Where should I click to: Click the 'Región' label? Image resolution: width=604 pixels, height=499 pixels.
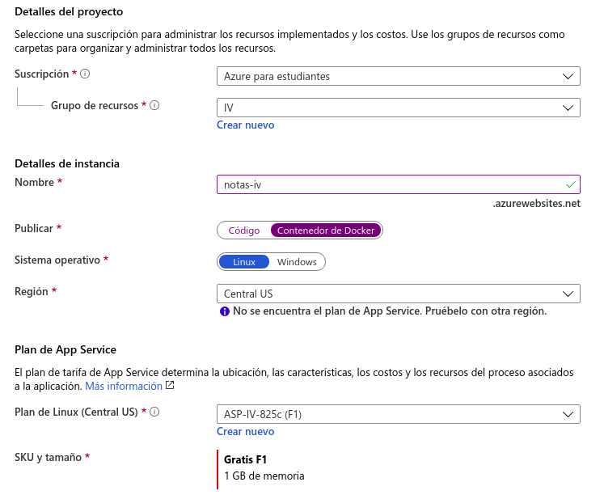coord(32,292)
